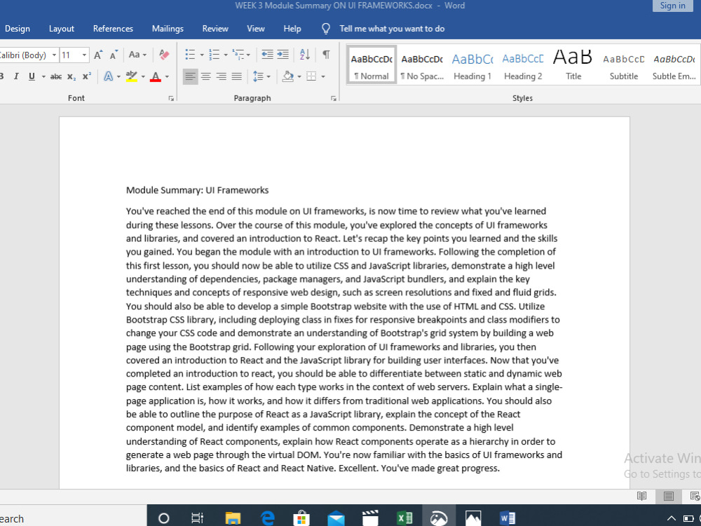The image size is (701, 526).
Task: Toggle subscript formatting
Action: click(72, 76)
